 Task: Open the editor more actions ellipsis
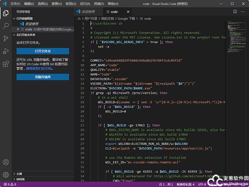coord(243,12)
